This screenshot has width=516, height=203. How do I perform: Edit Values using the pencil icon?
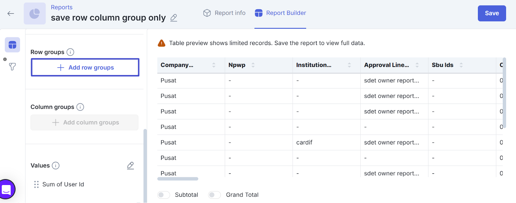(130, 166)
